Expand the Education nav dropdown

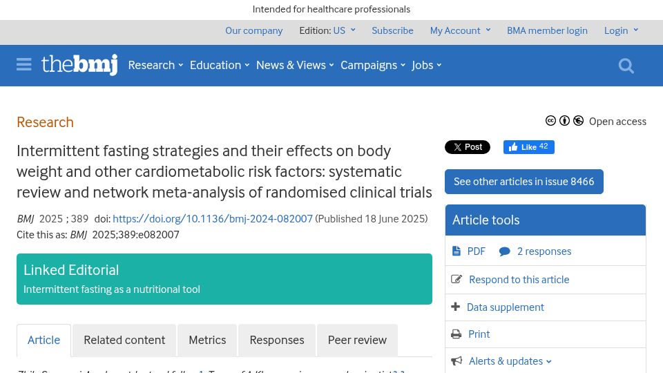[x=220, y=65]
